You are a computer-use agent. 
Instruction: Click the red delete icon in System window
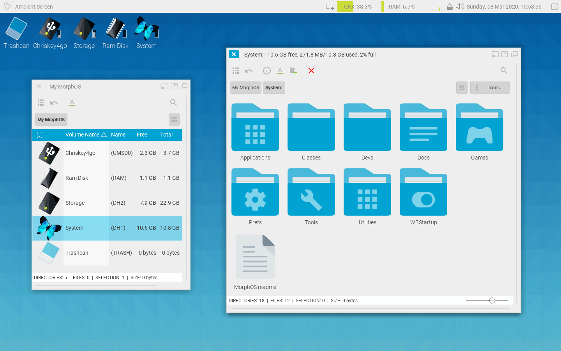pos(311,71)
